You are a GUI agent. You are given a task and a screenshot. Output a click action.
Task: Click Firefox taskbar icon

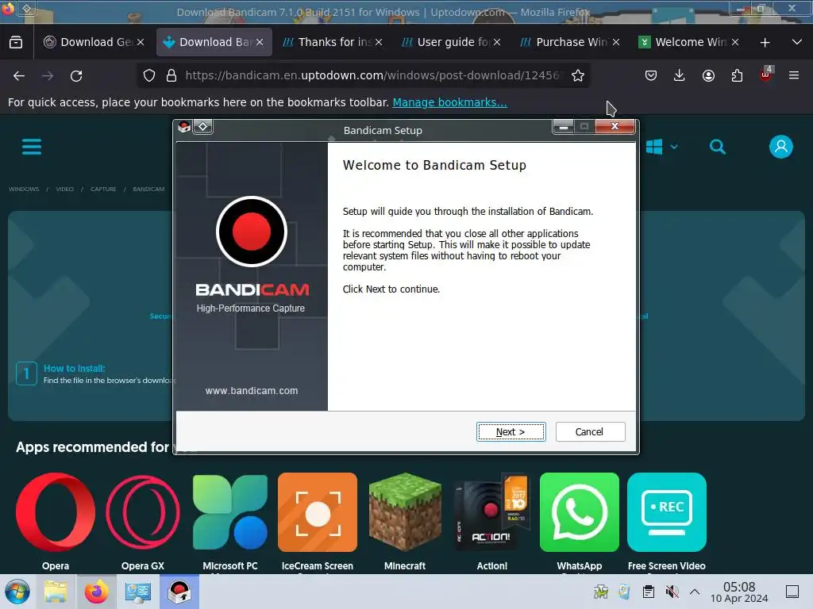(96, 592)
